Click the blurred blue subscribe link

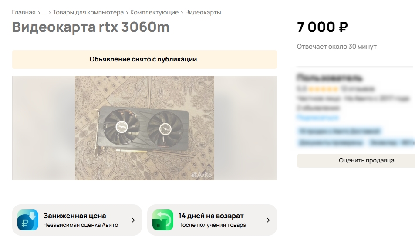(318, 117)
